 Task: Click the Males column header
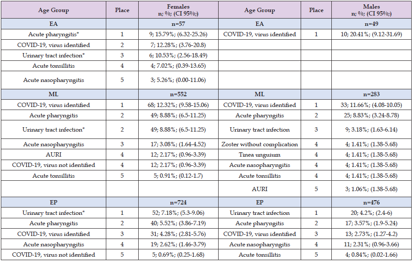pos(372,10)
